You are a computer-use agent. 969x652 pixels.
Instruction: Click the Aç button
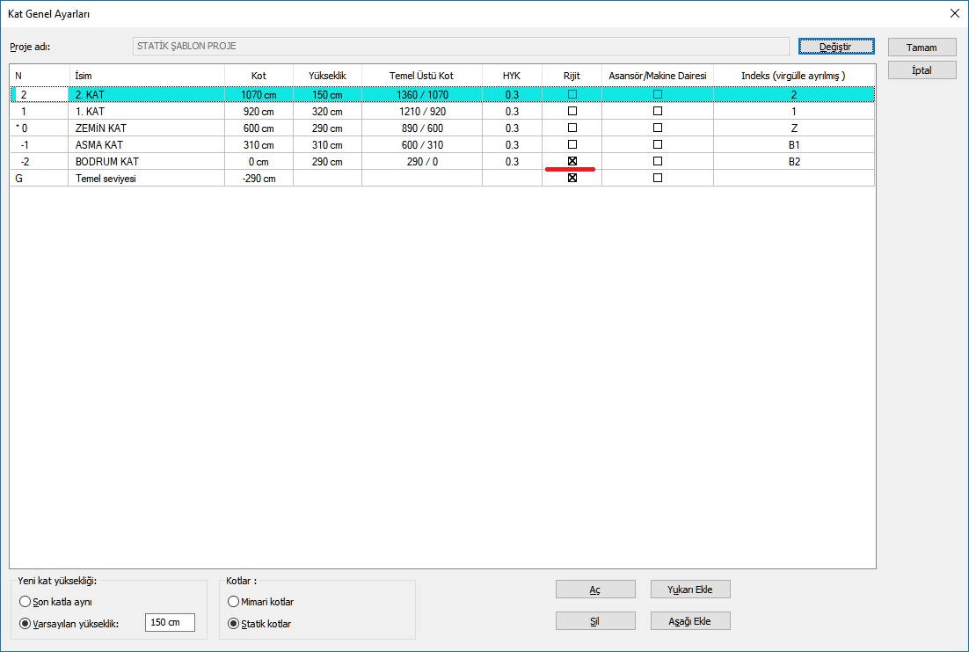595,590
